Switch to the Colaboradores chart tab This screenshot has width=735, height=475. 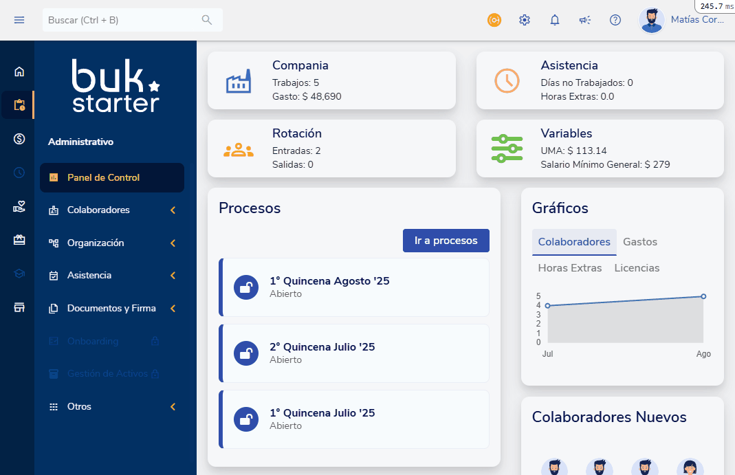click(574, 242)
